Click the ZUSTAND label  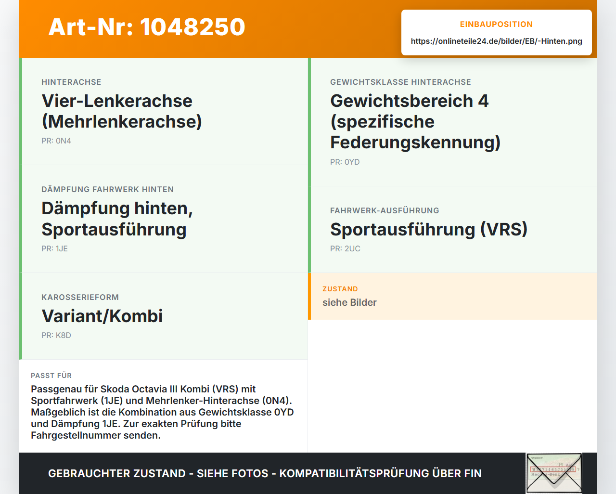click(340, 289)
